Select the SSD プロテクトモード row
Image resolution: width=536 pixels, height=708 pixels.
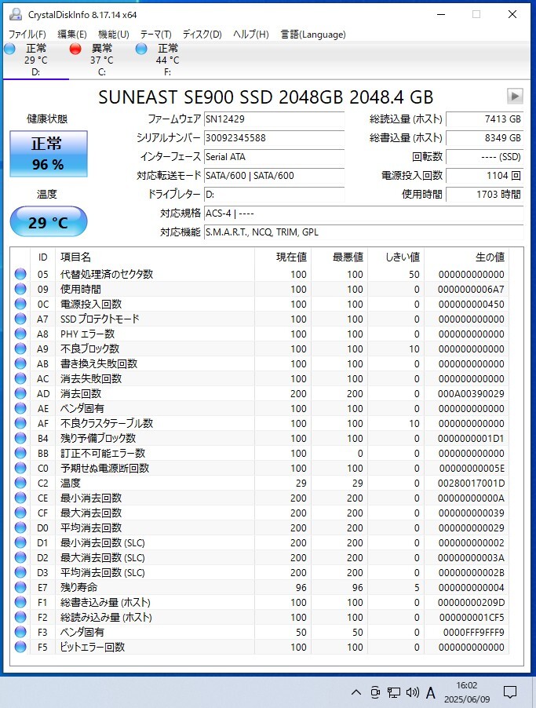point(260,319)
